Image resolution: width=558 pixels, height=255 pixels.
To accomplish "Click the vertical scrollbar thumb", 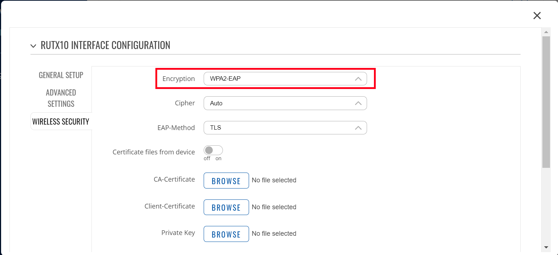I will click(546, 102).
